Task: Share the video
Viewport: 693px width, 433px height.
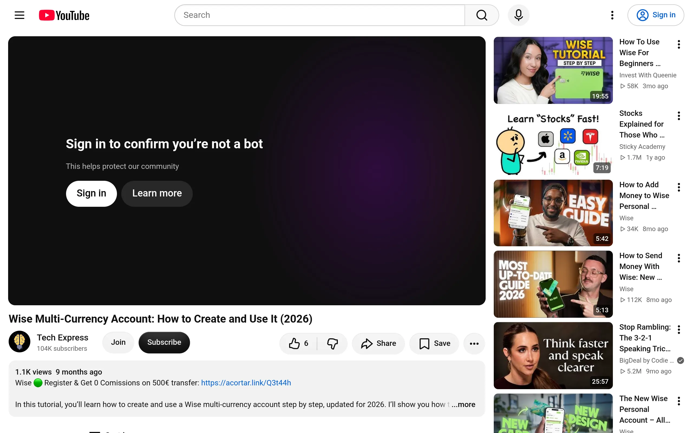Action: 378,343
